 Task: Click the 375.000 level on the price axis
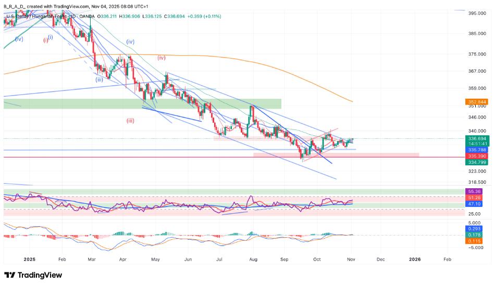477,54
